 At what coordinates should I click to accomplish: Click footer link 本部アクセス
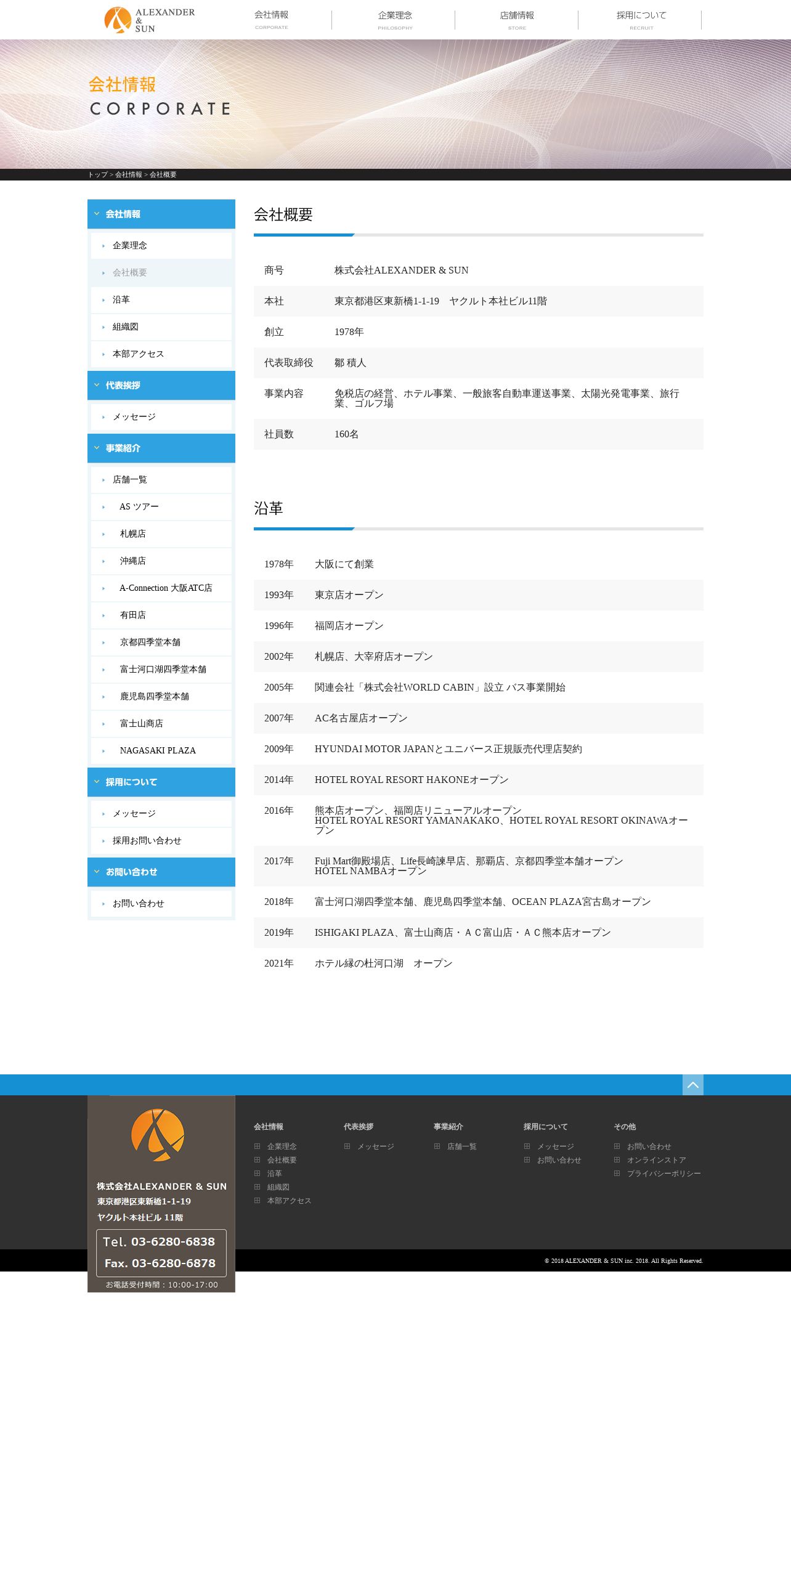coord(289,1201)
